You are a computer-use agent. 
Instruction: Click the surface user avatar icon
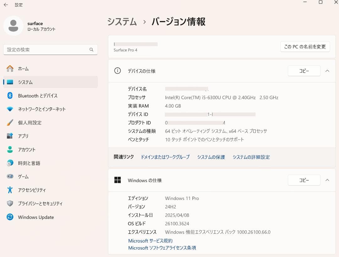(x=13, y=26)
